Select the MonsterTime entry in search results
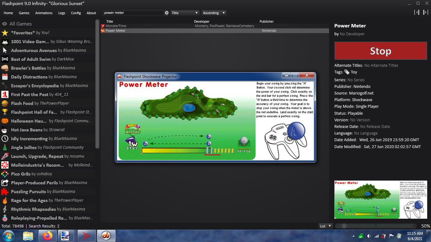 pos(144,25)
